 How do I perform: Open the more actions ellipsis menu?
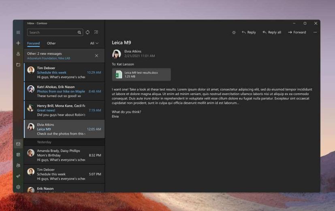coord(315,32)
